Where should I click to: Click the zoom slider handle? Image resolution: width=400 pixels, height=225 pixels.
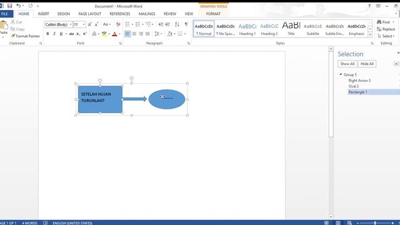point(375,223)
